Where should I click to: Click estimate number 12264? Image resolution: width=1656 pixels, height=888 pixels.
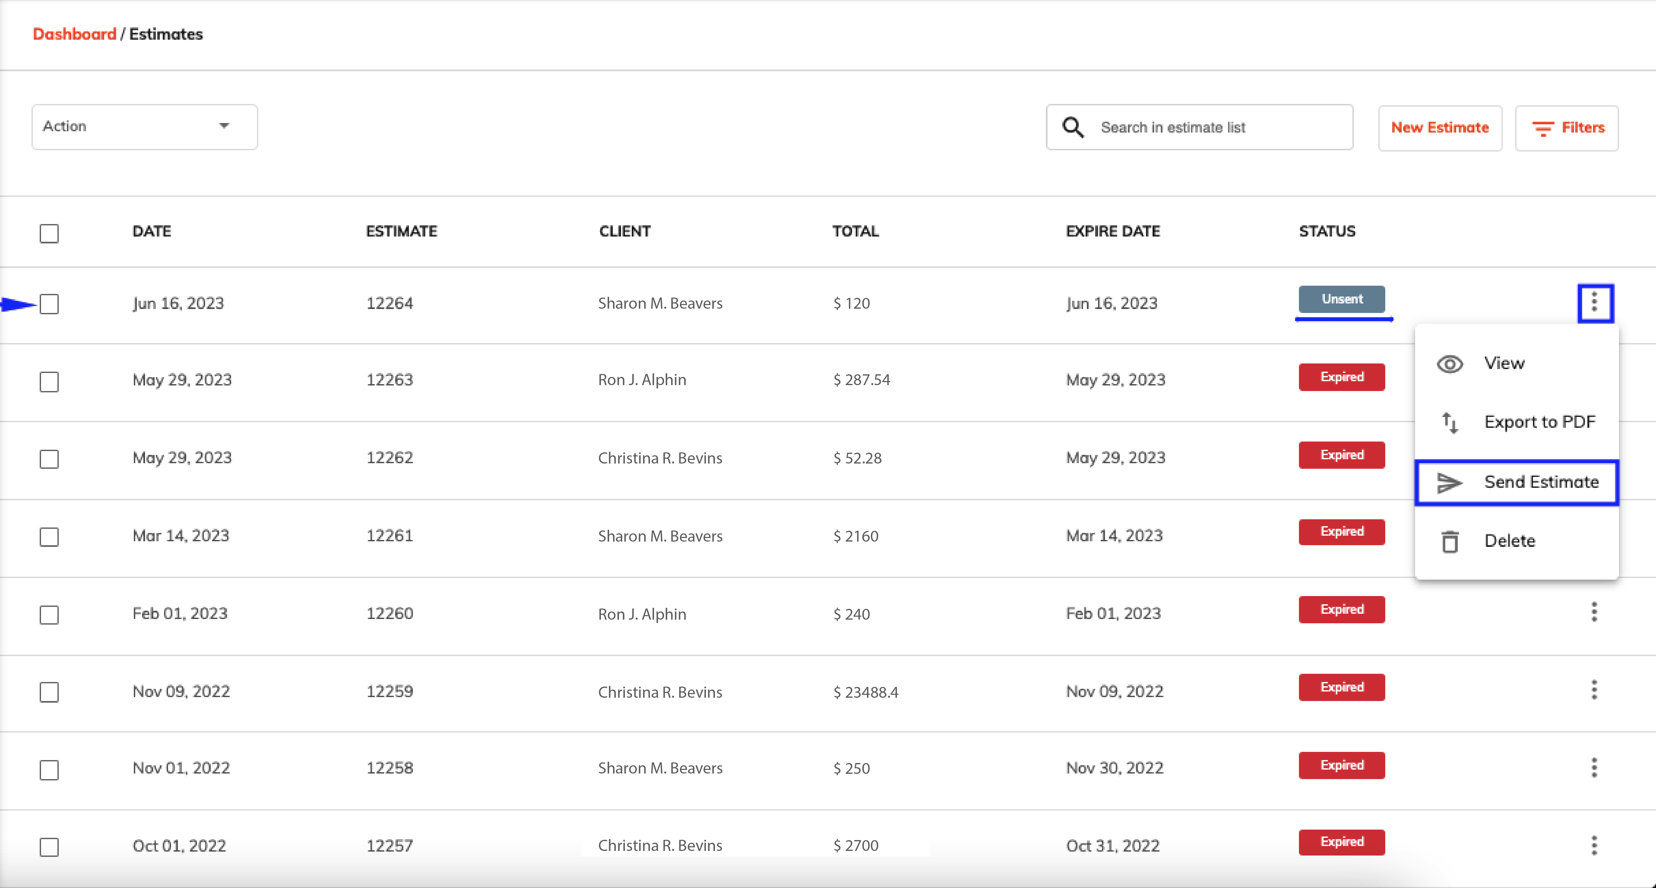(390, 303)
